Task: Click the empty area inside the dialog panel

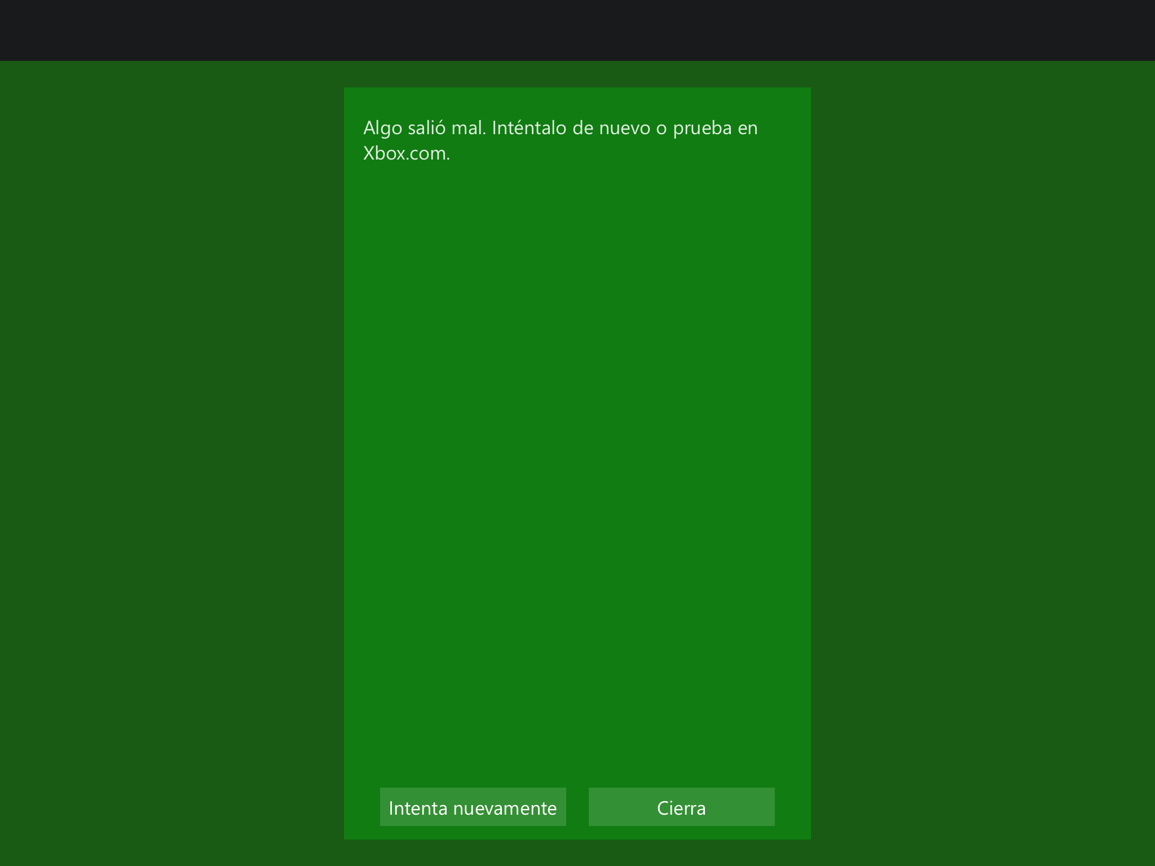Action: point(577,451)
